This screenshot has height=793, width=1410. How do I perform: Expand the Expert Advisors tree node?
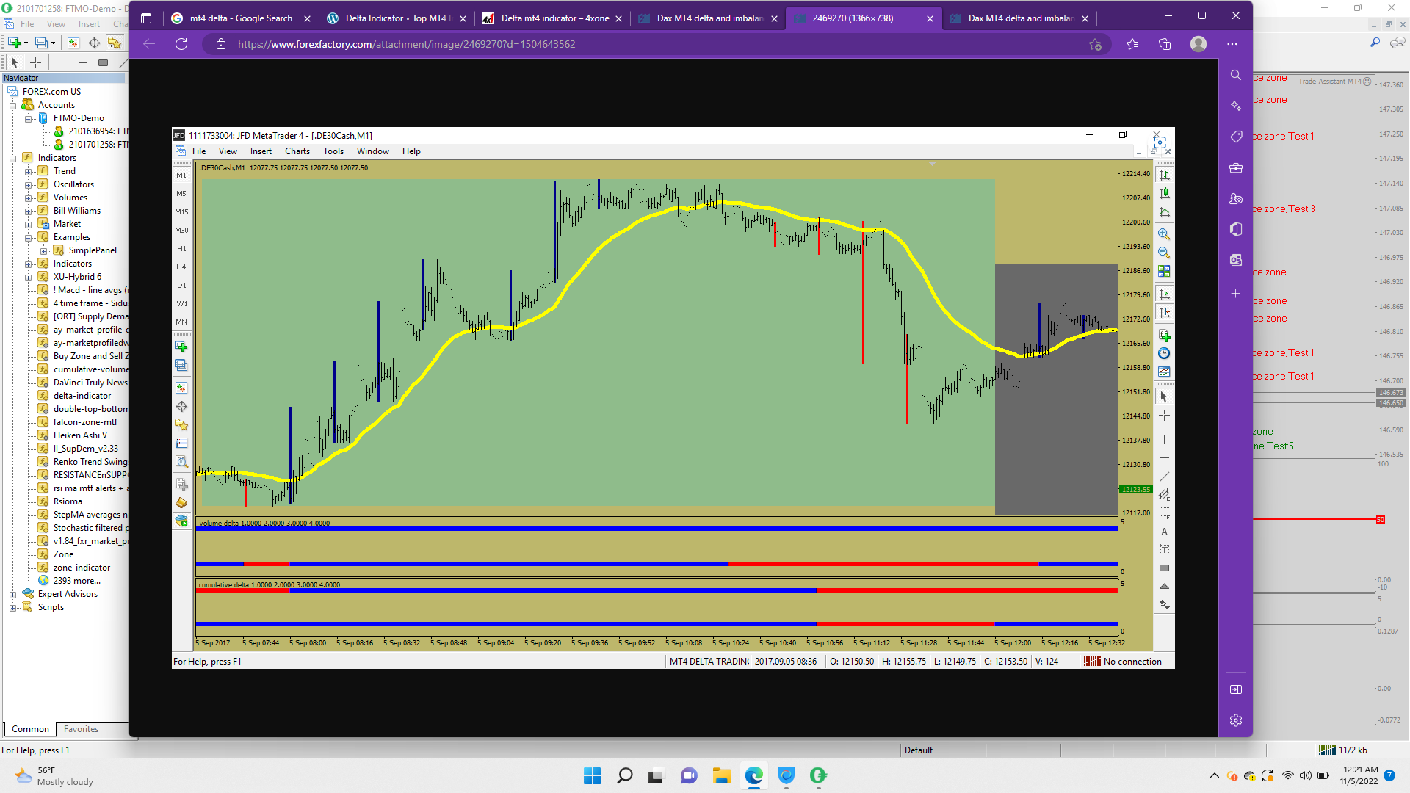point(12,595)
